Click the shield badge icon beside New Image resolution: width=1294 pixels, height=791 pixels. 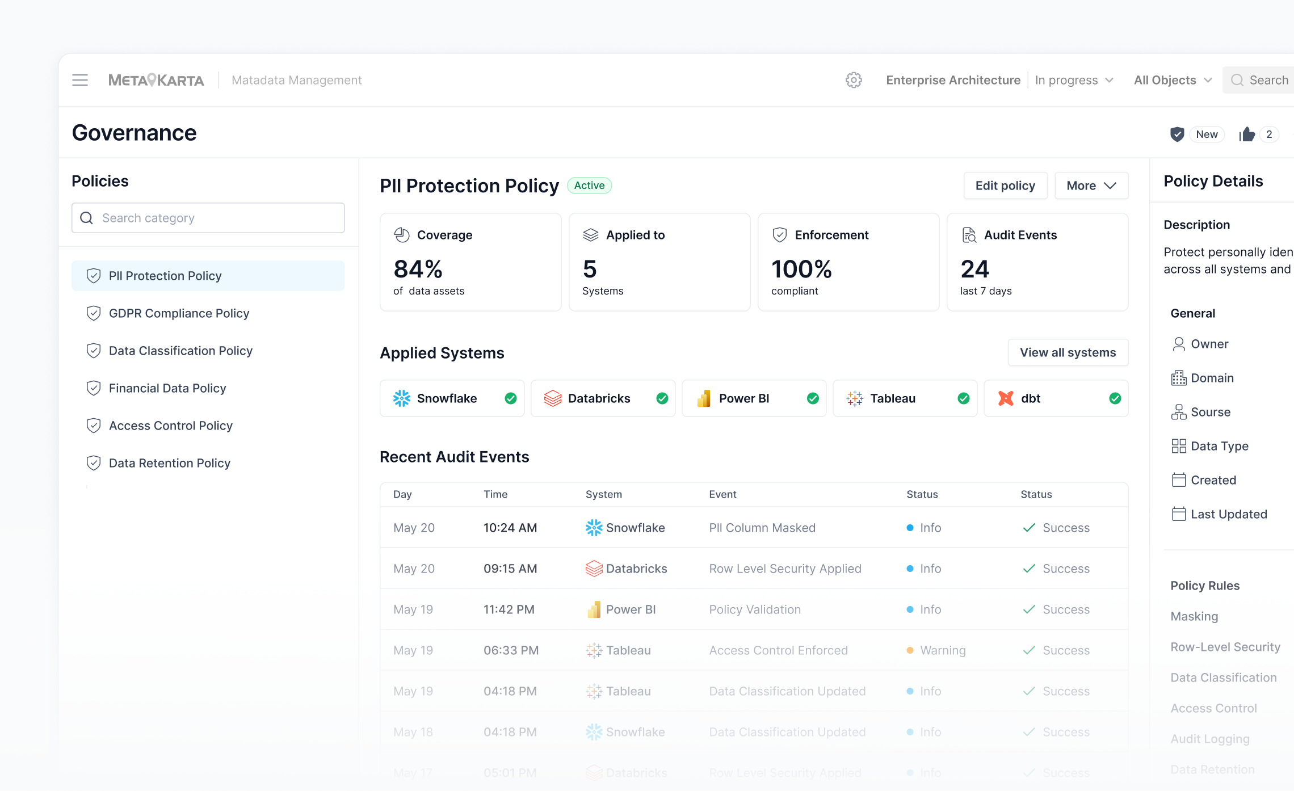(1177, 134)
